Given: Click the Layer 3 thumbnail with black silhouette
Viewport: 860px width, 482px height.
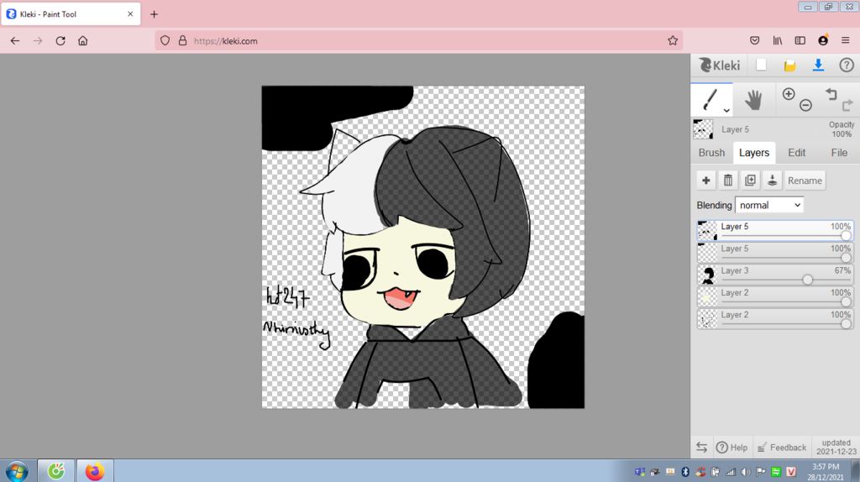Looking at the screenshot, I should click(707, 275).
